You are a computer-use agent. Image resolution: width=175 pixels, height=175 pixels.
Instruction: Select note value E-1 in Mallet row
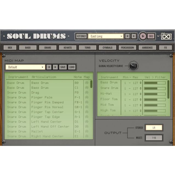pyautogui.click(x=77, y=131)
